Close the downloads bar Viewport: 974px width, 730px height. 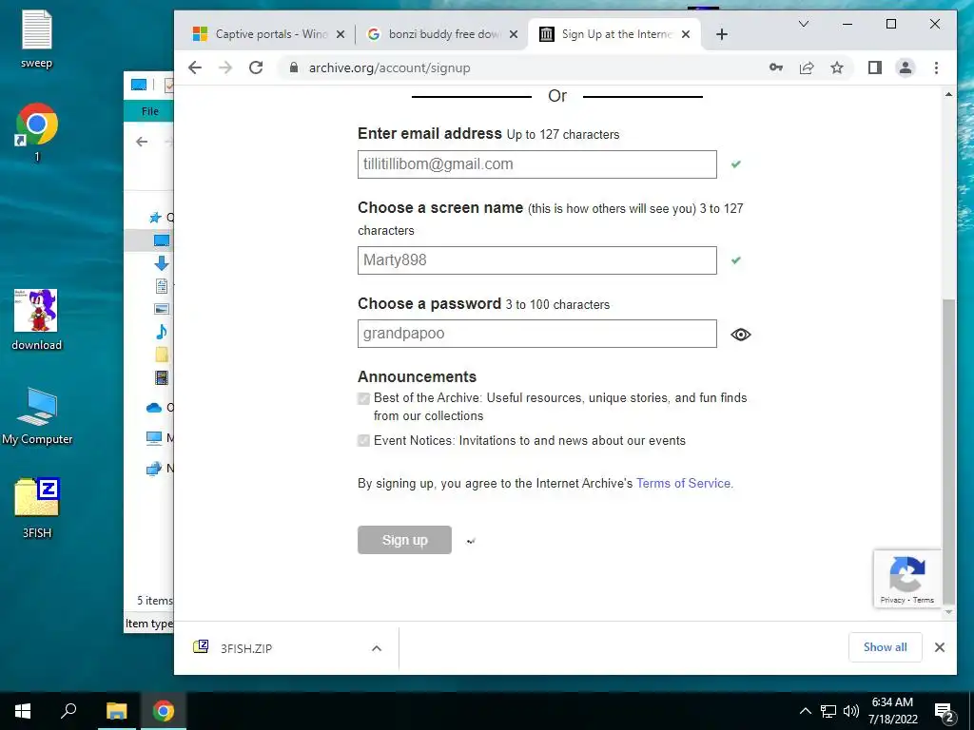pos(939,647)
